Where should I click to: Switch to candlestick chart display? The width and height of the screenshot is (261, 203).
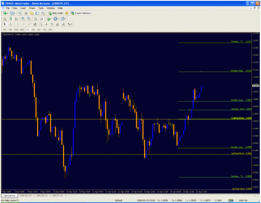point(11,19)
